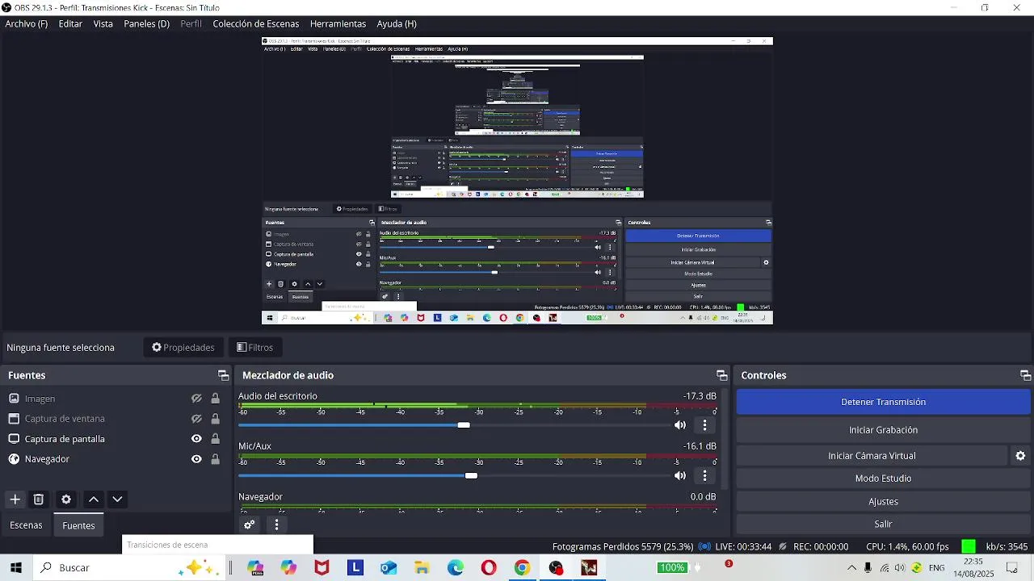1034x581 pixels.
Task: Pop out the Fuentes dock
Action: (223, 375)
